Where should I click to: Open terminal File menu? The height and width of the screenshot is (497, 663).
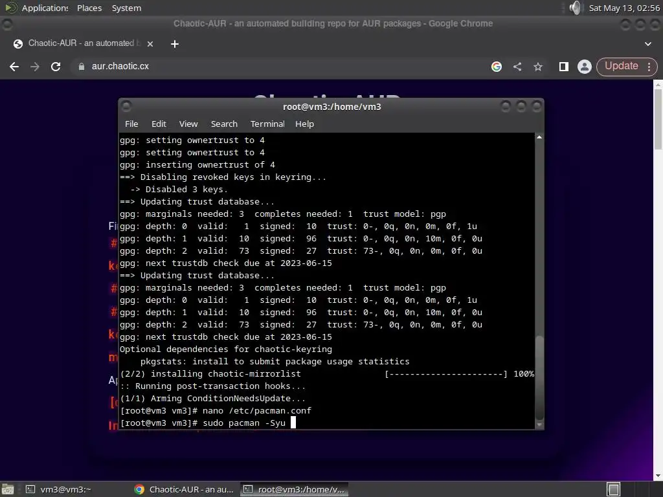(x=131, y=124)
